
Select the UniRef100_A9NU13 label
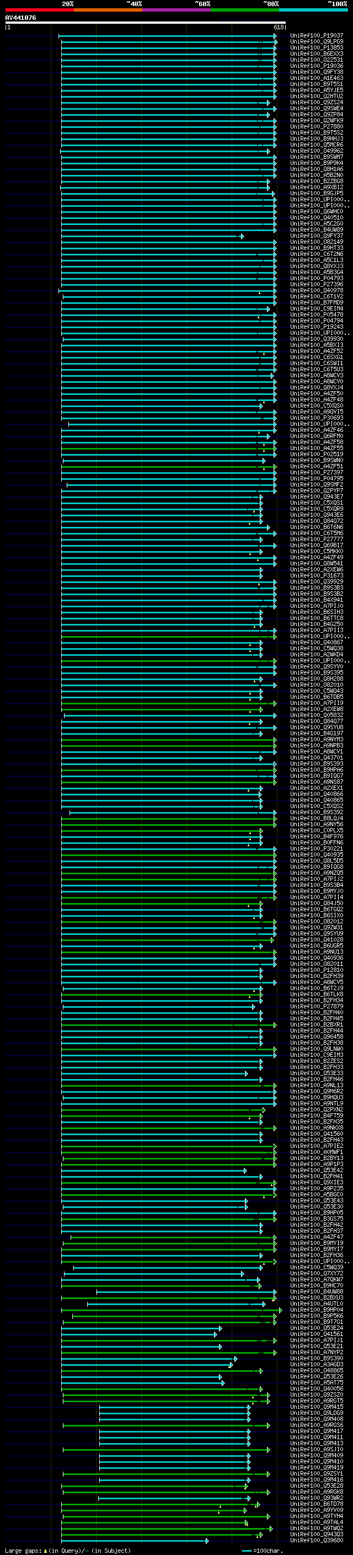tap(316, 952)
